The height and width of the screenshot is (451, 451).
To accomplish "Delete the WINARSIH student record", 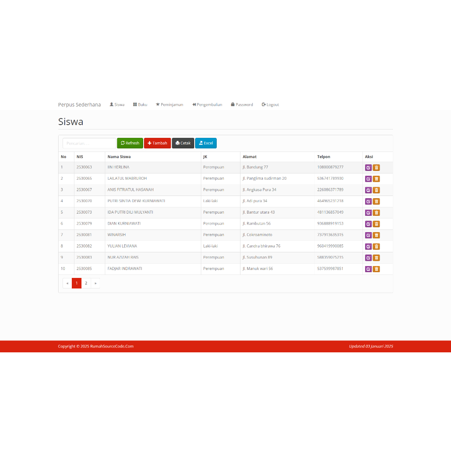I will (x=376, y=235).
